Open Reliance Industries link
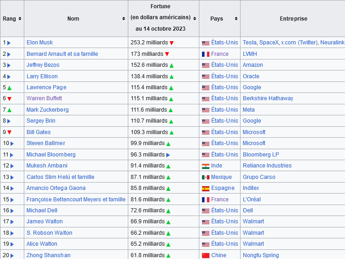The height and width of the screenshot is (259, 345). pos(267,166)
